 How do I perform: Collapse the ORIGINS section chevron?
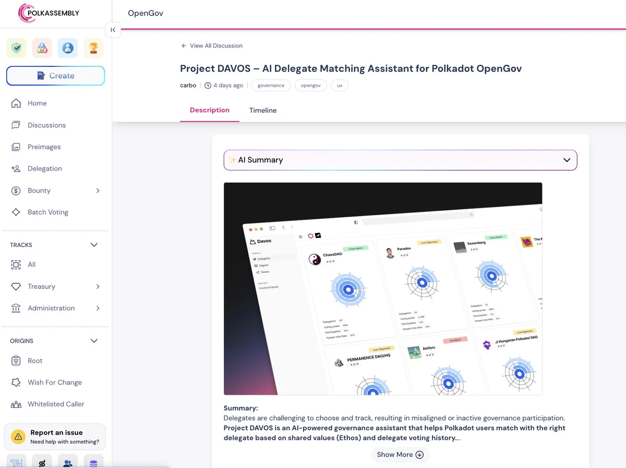94,341
